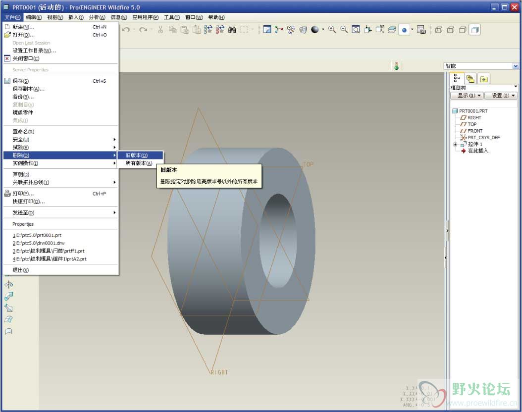Toggle the Orient mode icon
522x412 pixels.
(x=291, y=30)
